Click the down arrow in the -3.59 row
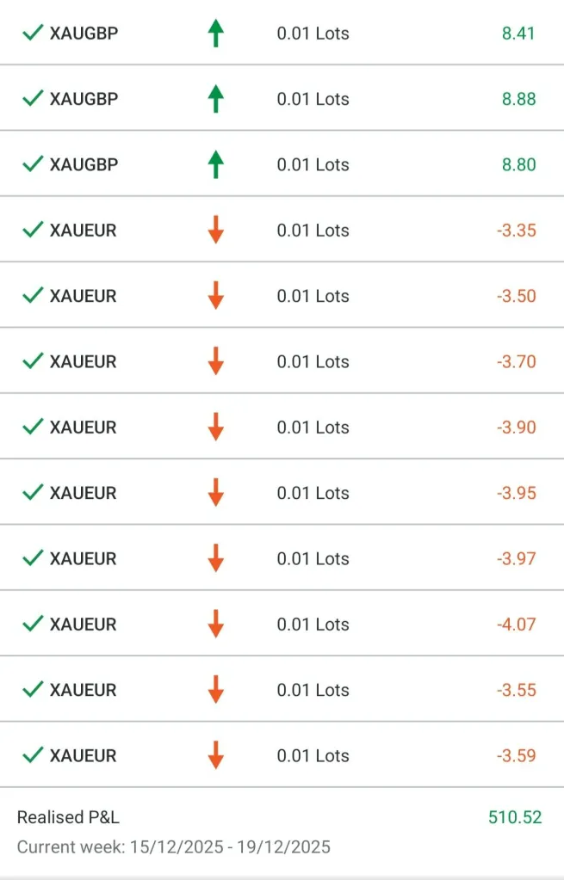 coord(215,755)
